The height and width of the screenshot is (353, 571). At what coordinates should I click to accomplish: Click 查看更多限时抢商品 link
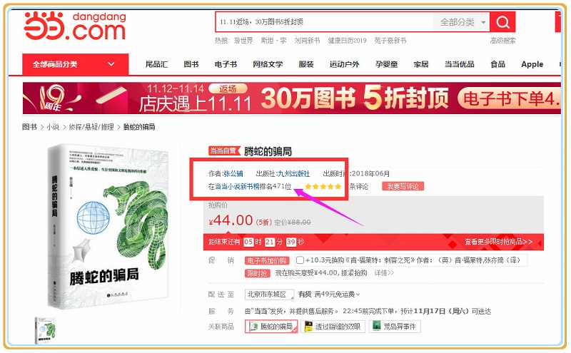(x=497, y=242)
